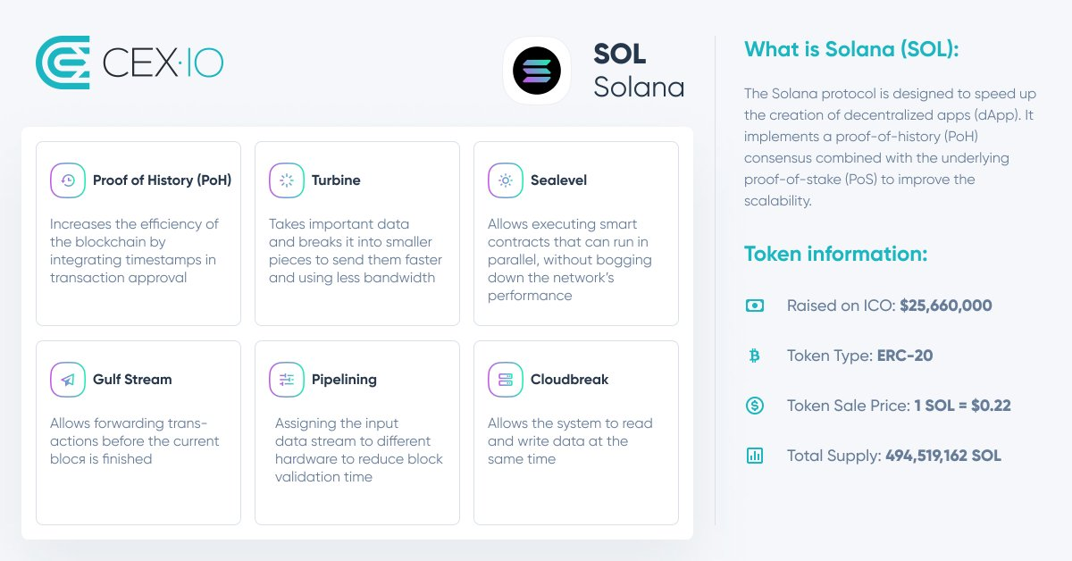Click the ERC-20 token type value
This screenshot has height=561, width=1072.
click(x=904, y=356)
